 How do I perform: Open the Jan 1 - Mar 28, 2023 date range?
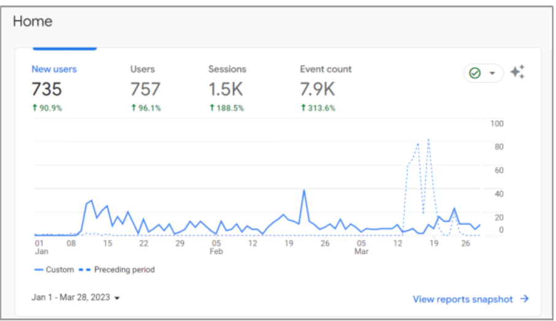point(75,297)
